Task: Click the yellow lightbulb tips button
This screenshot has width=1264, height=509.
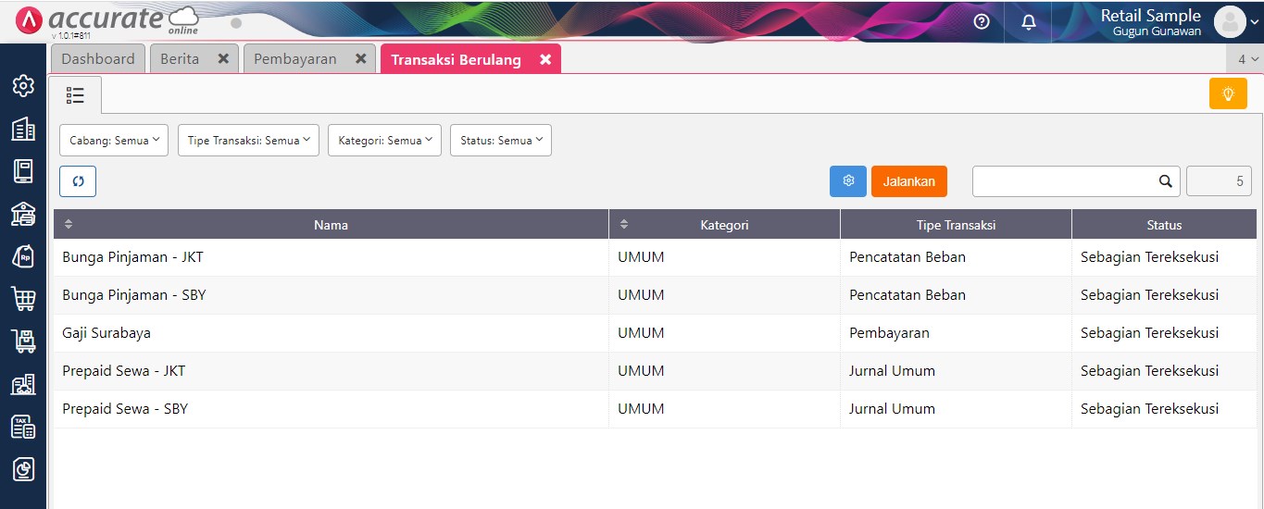Action: coord(1228,93)
